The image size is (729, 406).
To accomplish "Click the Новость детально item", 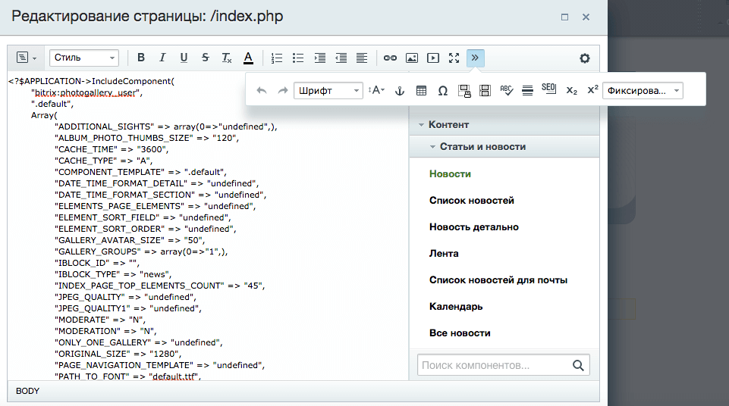I will [474, 227].
